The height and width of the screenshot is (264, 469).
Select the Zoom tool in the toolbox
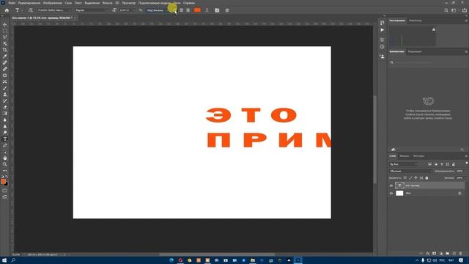[5, 164]
